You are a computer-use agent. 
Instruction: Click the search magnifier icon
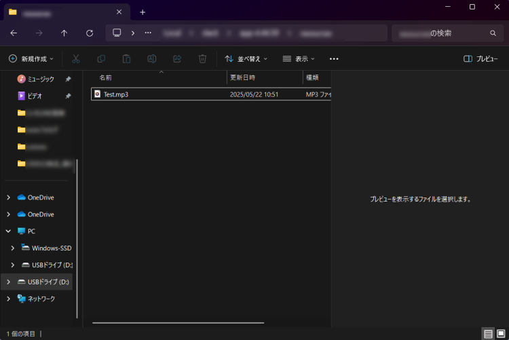(x=493, y=33)
